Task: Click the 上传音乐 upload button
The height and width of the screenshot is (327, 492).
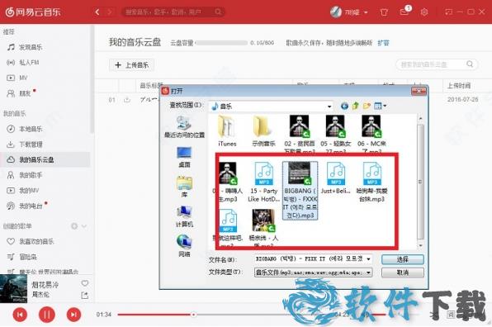Action: click(131, 65)
